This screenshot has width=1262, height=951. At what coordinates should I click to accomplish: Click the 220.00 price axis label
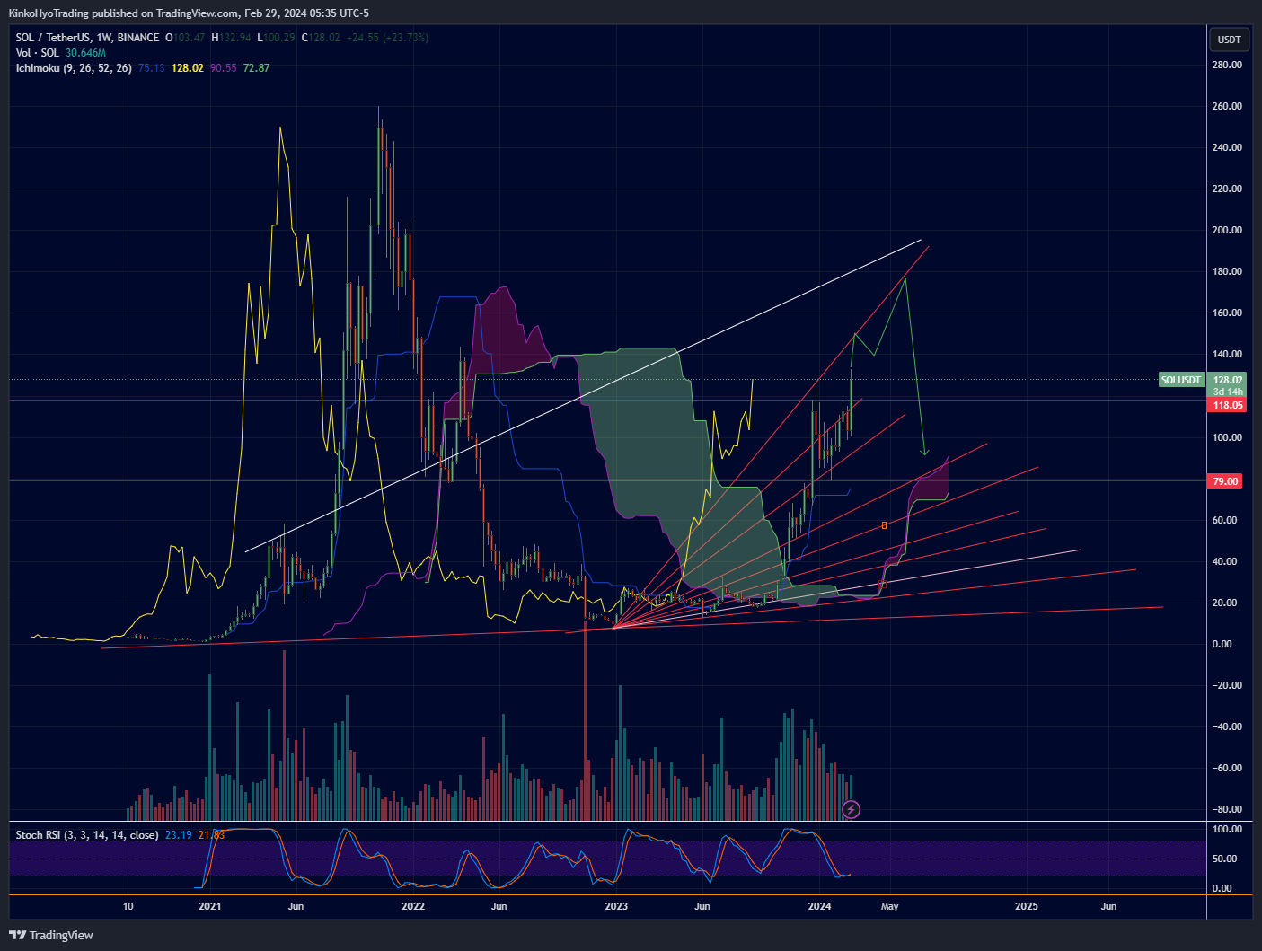coord(1227,189)
